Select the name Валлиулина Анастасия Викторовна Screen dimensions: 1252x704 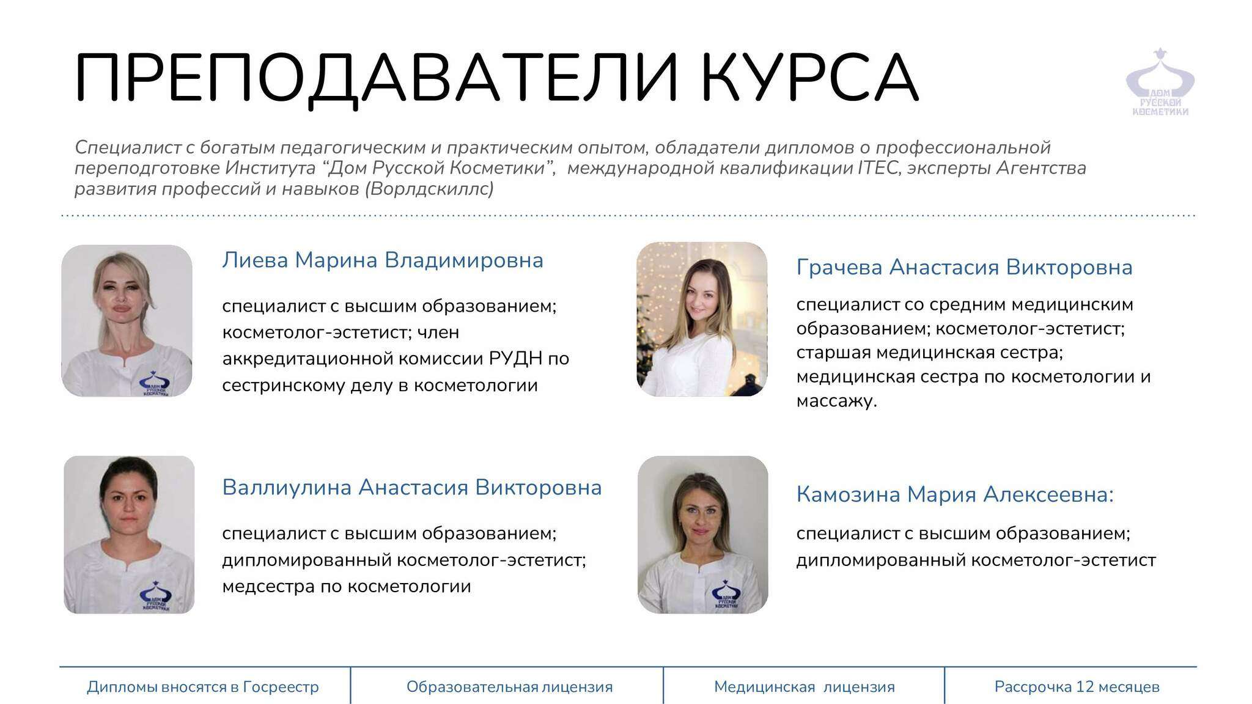pyautogui.click(x=411, y=488)
